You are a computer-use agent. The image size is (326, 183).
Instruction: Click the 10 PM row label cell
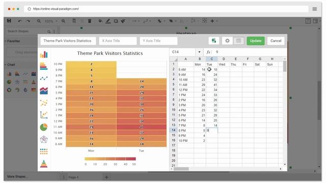pyautogui.click(x=185, y=141)
